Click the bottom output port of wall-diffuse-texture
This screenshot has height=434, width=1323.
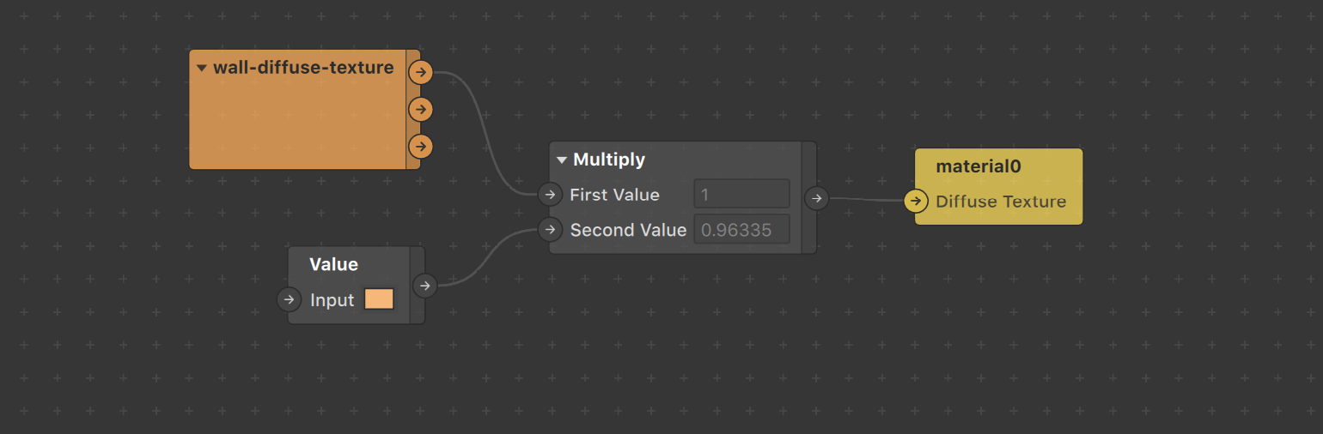[420, 147]
